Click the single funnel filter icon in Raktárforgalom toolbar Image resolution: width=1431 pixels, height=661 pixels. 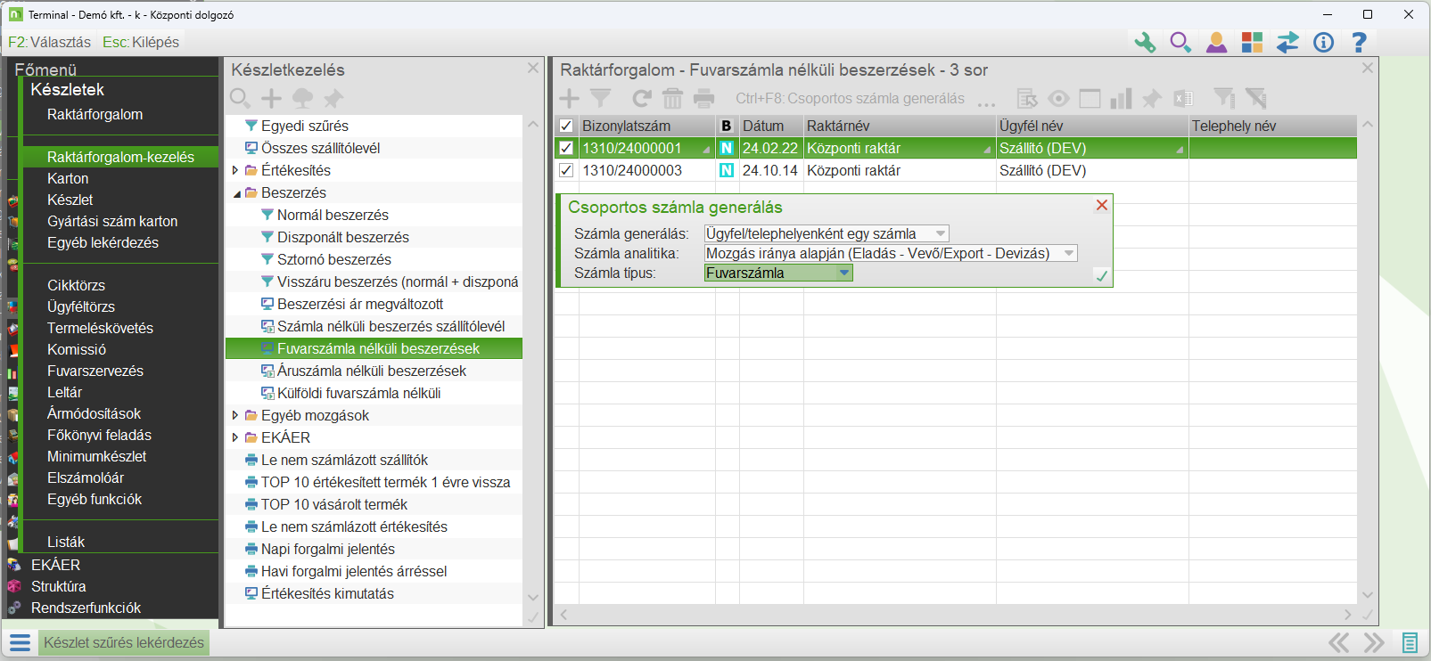[601, 98]
